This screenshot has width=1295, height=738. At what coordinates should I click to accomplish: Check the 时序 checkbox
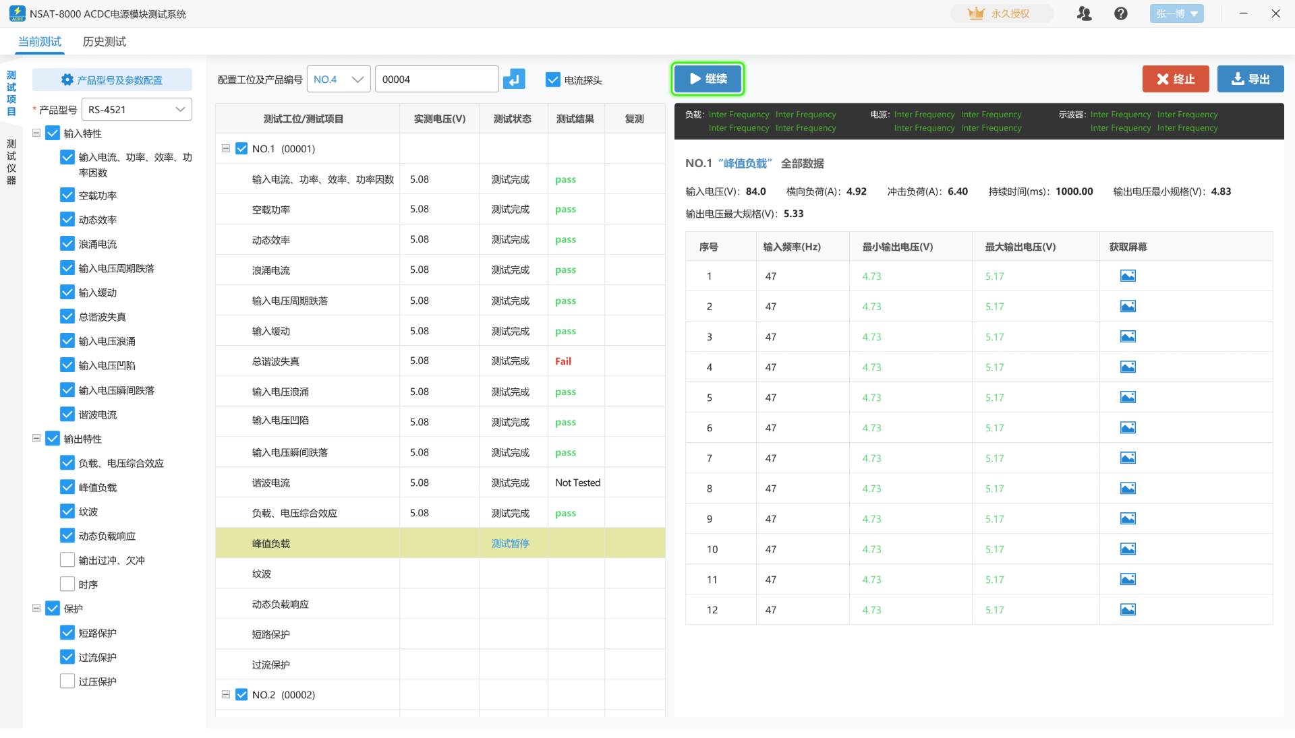[67, 584]
